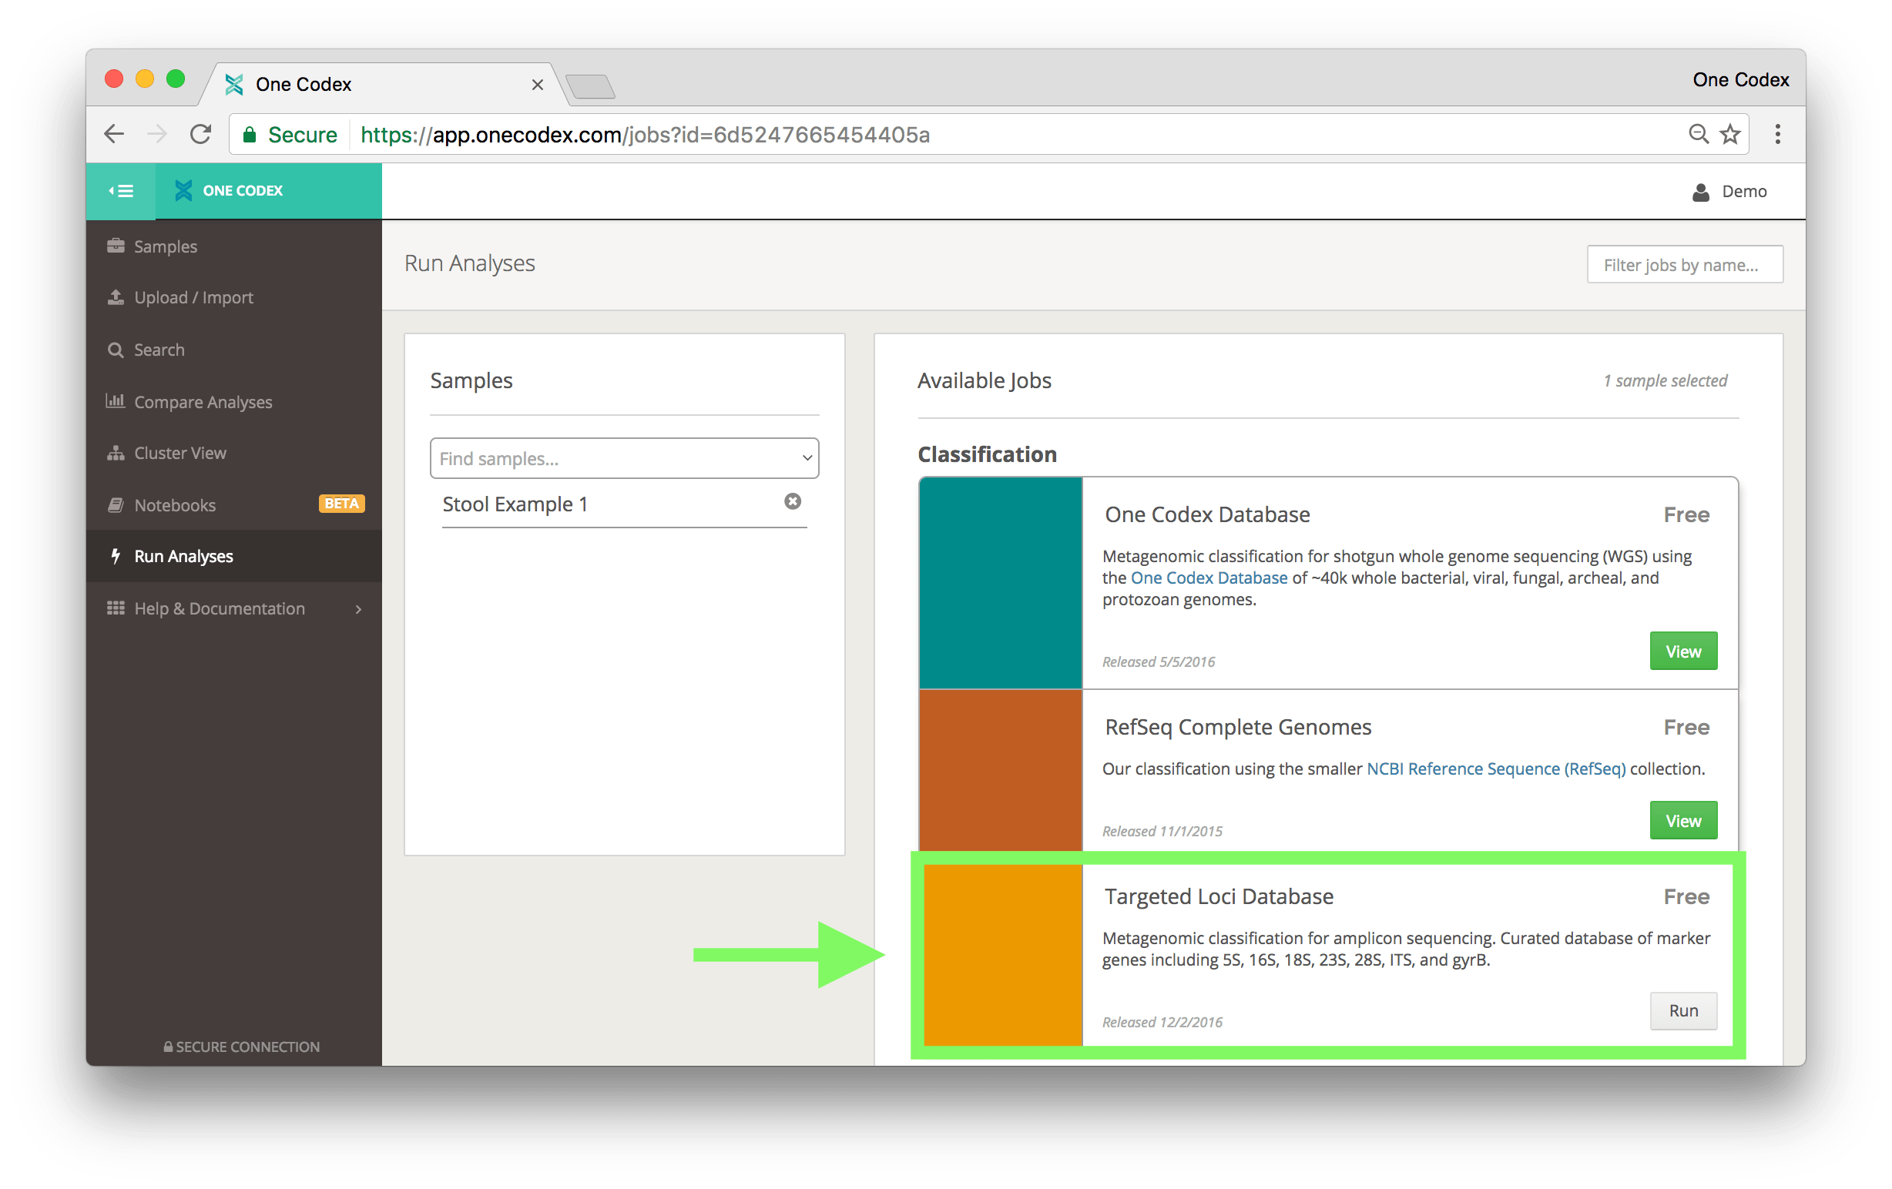Click the BETA badge next to Notebooks
This screenshot has height=1189, width=1892.
point(342,504)
